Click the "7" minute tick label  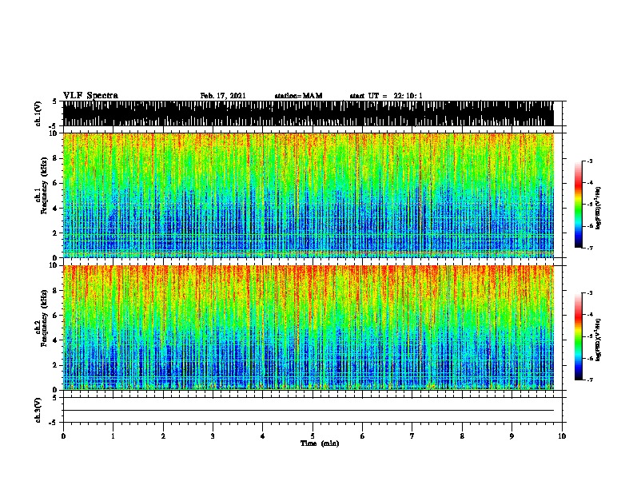(412, 436)
